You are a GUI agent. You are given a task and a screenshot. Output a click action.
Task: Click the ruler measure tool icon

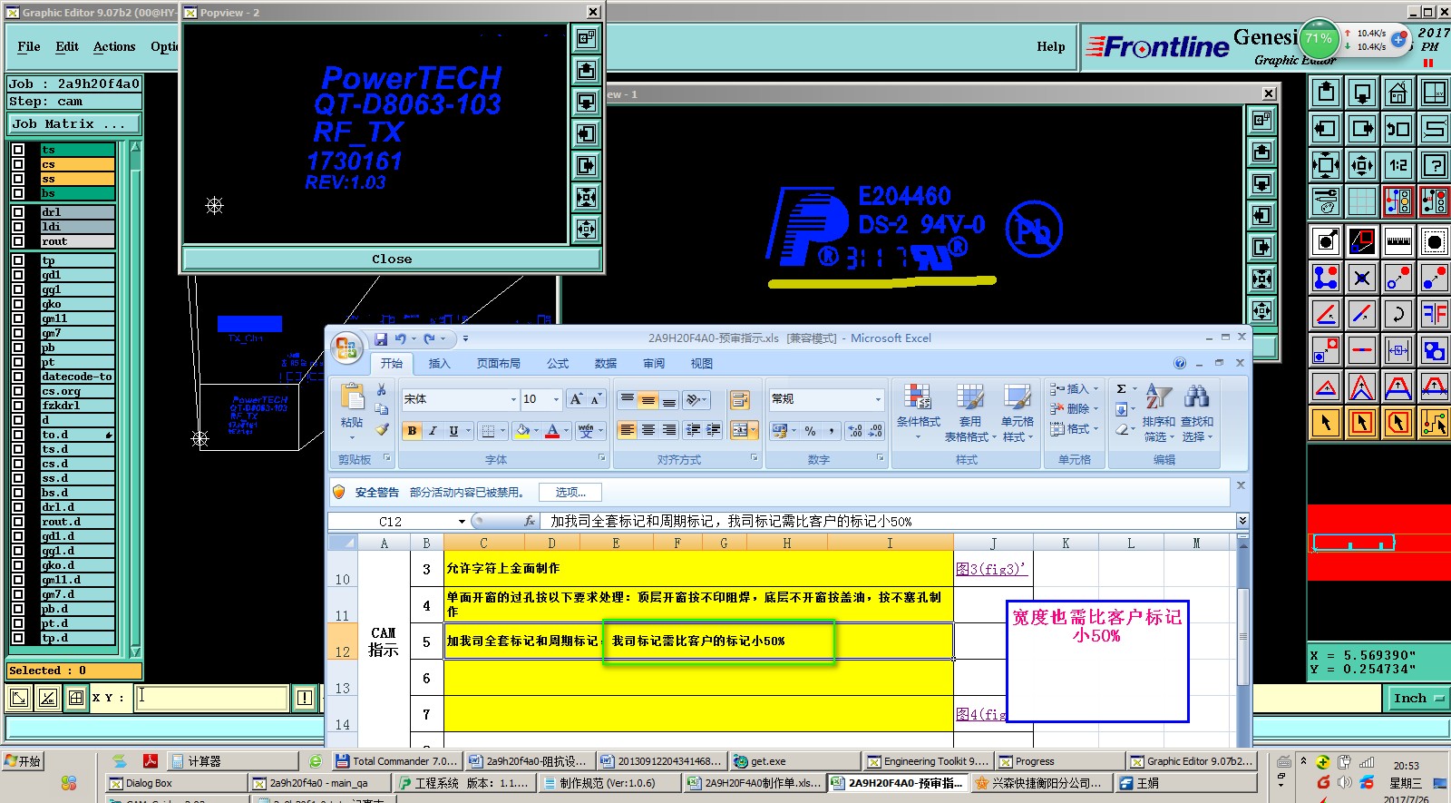click(x=1398, y=241)
